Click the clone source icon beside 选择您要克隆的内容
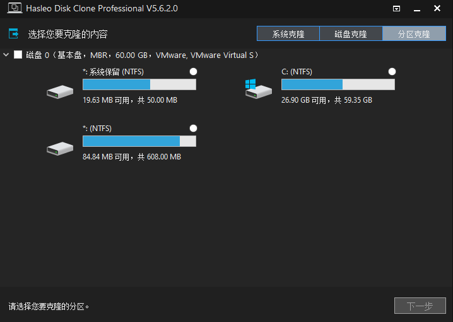Image resolution: width=453 pixels, height=322 pixels. (x=14, y=34)
